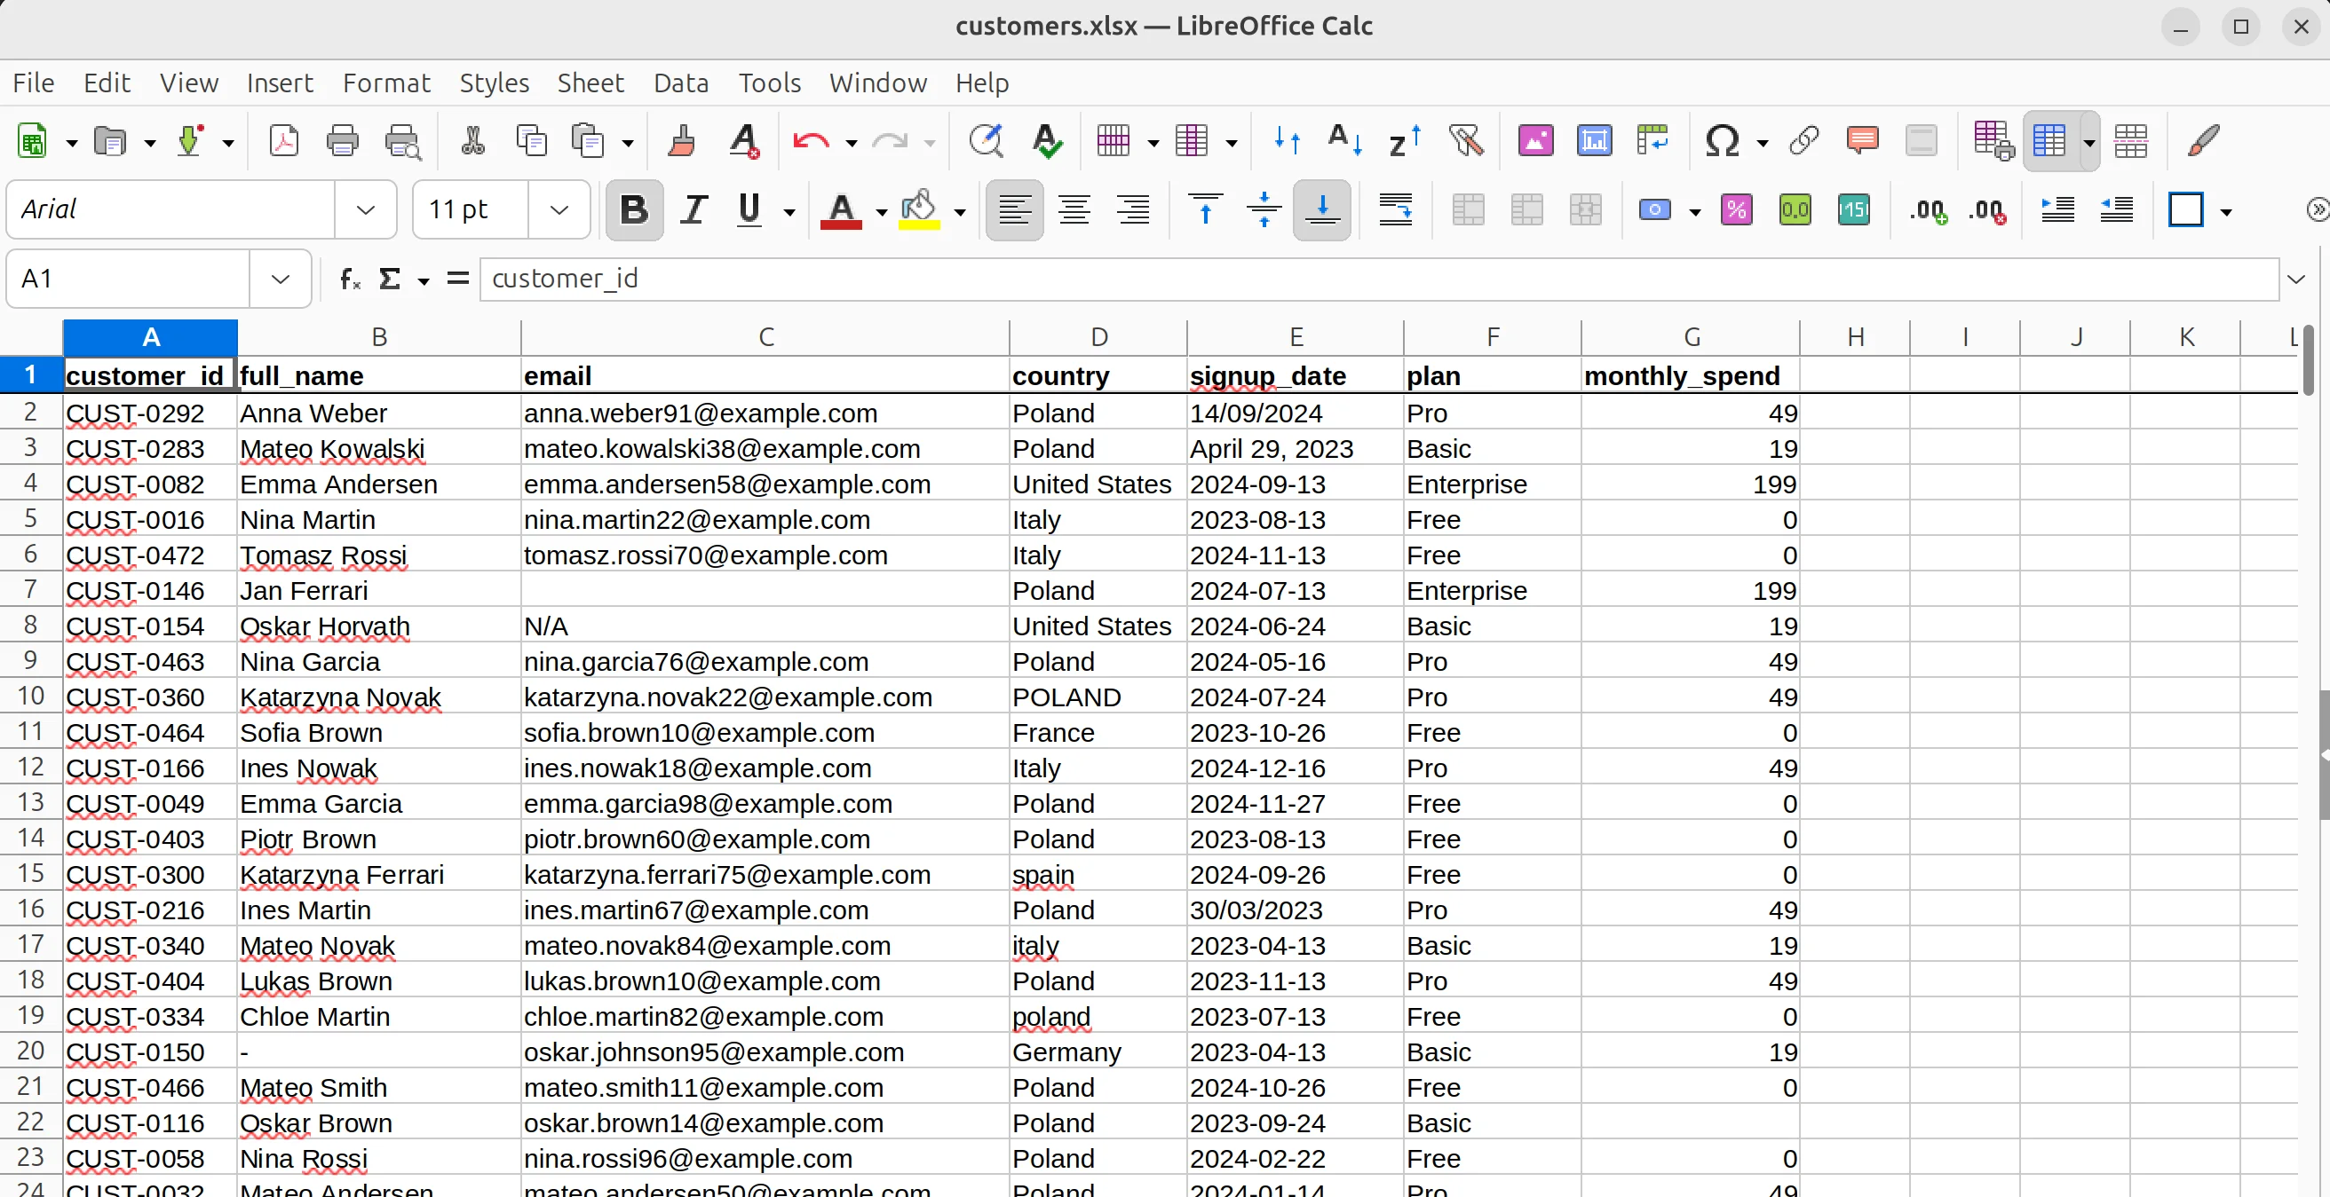Click the Clone Formatting paintbrush

point(682,141)
